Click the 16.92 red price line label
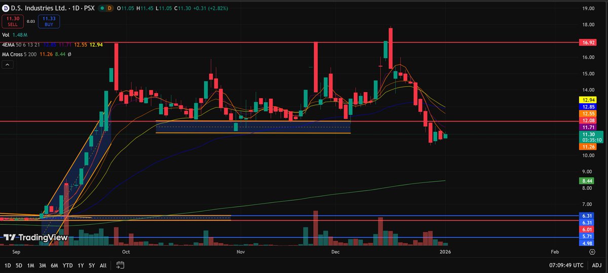 [x=588, y=43]
